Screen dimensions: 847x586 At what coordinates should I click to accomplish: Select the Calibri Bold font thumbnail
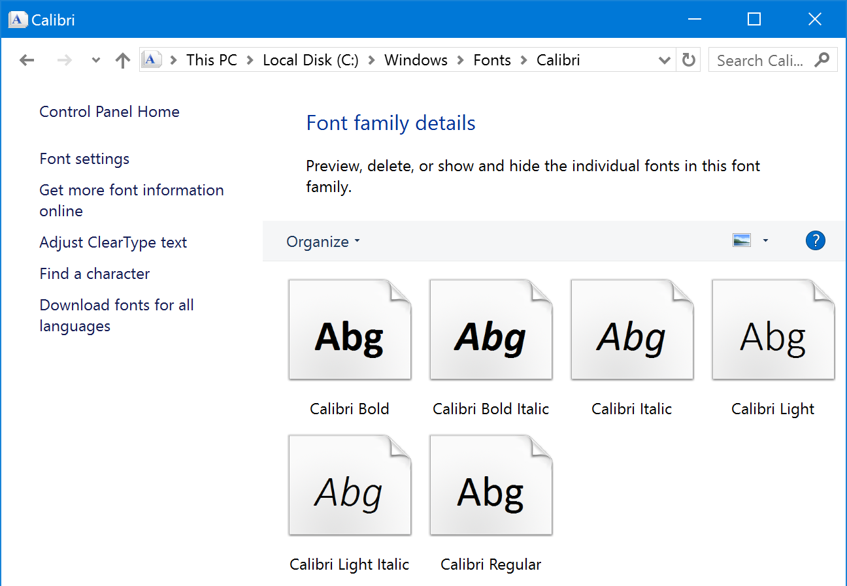coord(350,330)
